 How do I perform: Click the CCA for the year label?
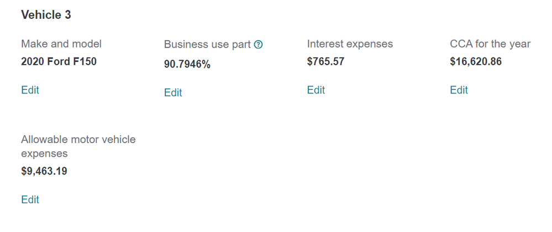[x=490, y=44]
